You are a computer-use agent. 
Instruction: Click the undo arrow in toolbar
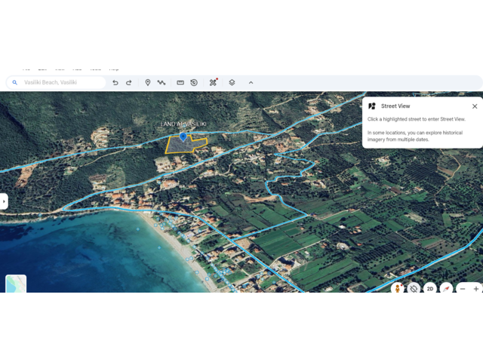[115, 83]
